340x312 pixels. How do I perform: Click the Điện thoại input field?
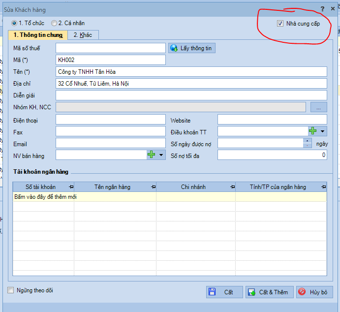pyautogui.click(x=111, y=120)
